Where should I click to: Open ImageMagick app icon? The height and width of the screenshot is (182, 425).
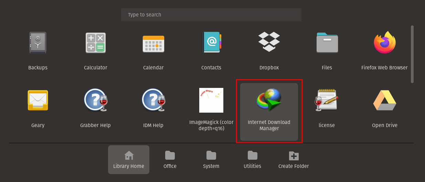pos(211,100)
